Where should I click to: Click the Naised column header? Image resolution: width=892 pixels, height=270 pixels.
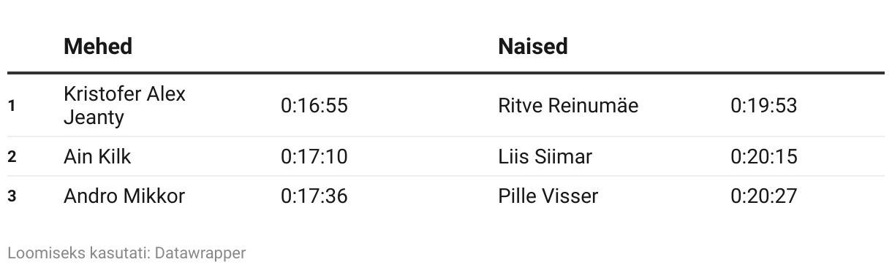pyautogui.click(x=533, y=47)
